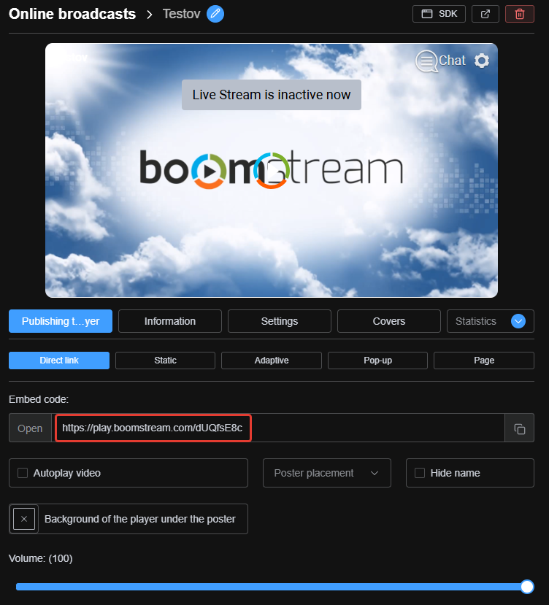
Task: Select the Page embed type
Action: pyautogui.click(x=484, y=361)
